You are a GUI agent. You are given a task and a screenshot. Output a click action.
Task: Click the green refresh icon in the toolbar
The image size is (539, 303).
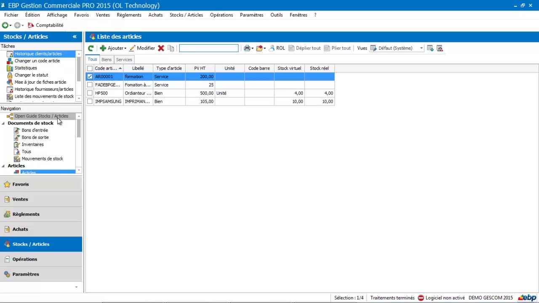pos(91,48)
